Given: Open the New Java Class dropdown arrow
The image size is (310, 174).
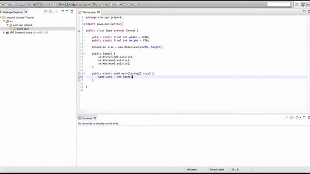Looking at the screenshot, I should pos(89,4).
